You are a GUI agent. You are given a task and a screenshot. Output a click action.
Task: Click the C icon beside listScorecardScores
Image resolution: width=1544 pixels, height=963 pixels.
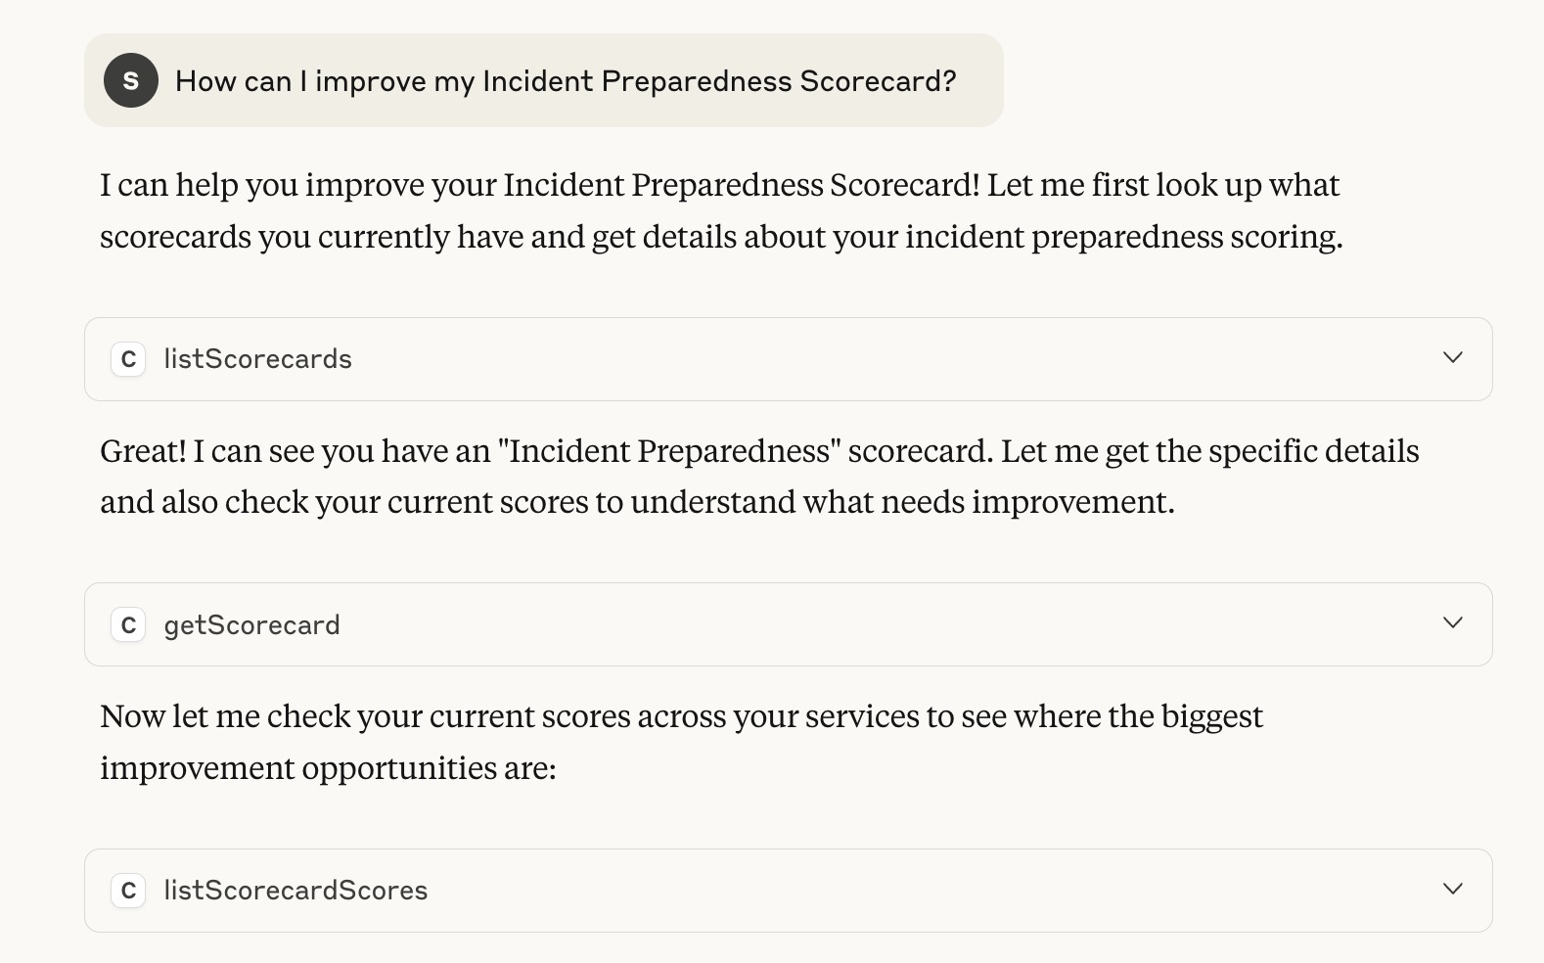128,891
